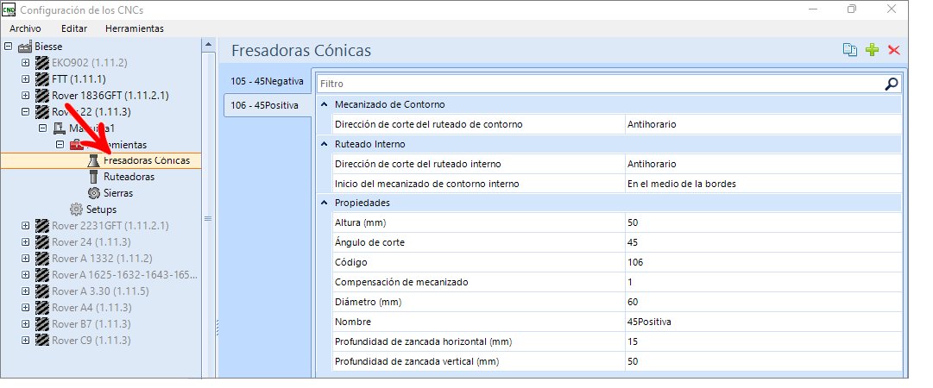Viewport: 933px width, 388px height.
Task: Select Rover B7 (1.11.3) entry
Action: [x=91, y=324]
